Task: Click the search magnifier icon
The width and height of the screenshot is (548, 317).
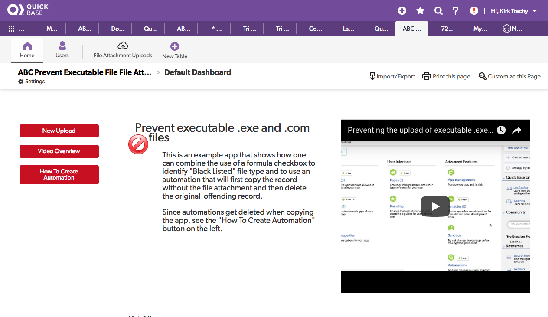Action: (438, 11)
